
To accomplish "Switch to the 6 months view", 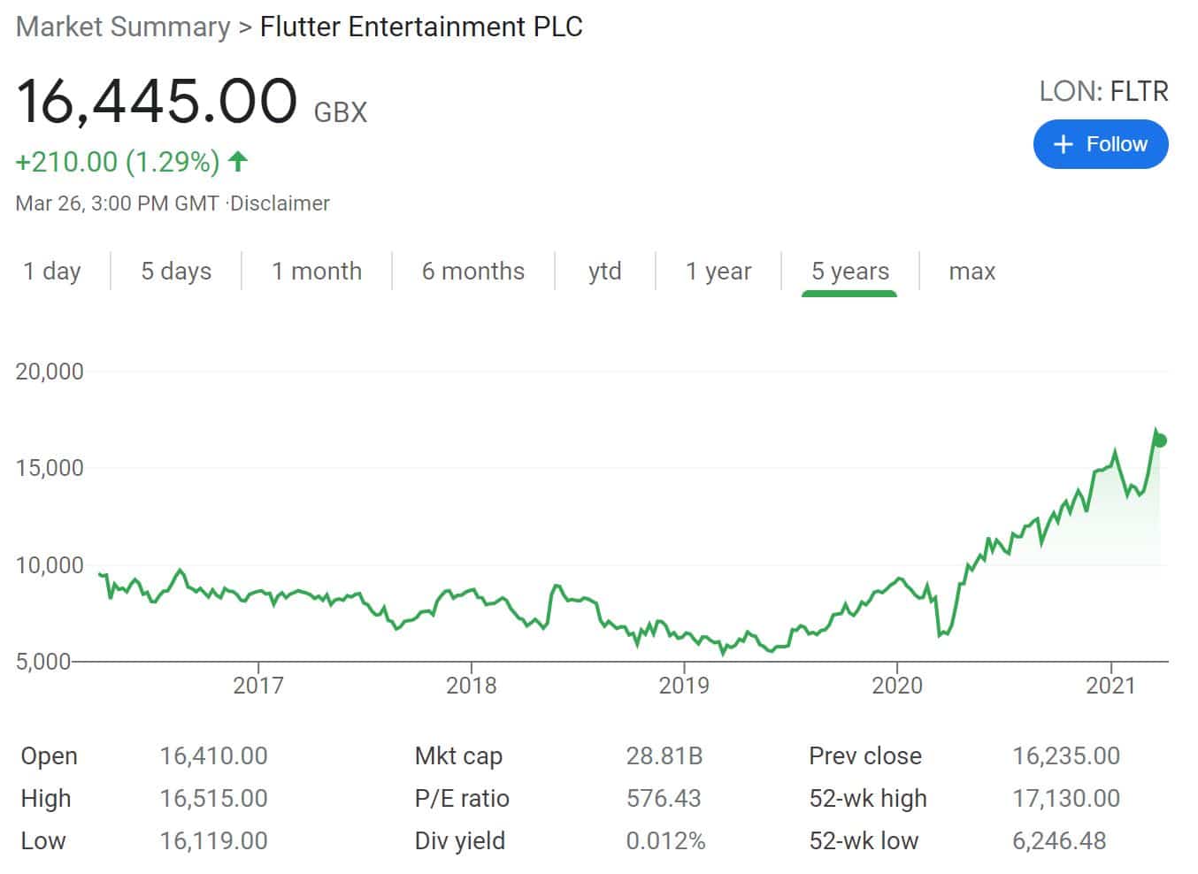I will [473, 272].
